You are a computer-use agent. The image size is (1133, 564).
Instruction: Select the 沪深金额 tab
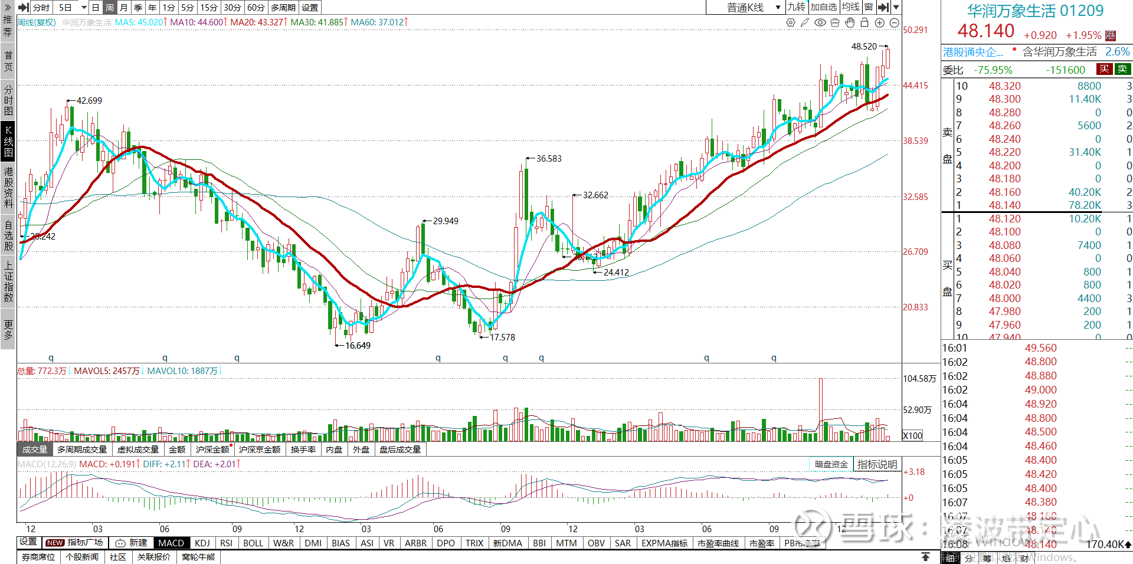coord(212,450)
